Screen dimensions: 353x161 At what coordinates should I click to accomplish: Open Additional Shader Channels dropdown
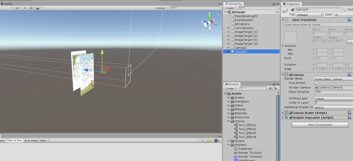[x=333, y=108]
